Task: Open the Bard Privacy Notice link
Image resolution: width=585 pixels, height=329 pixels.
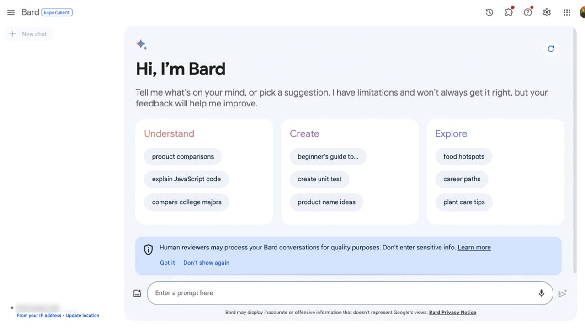Action: 452,313
